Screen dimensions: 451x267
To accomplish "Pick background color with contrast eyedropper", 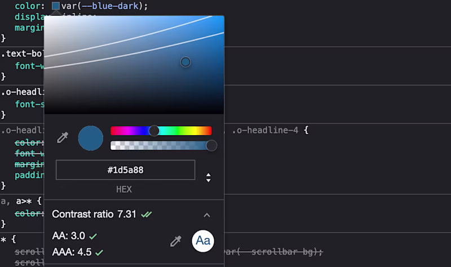I will tap(176, 241).
